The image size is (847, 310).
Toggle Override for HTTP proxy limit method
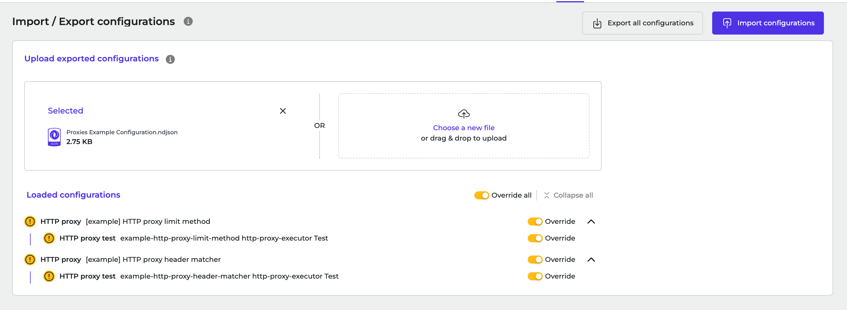(535, 222)
